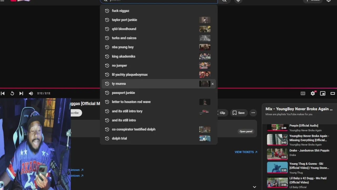Choose 'letter to houston rod wave' suggestion
This screenshot has height=190, width=337.
(x=158, y=102)
